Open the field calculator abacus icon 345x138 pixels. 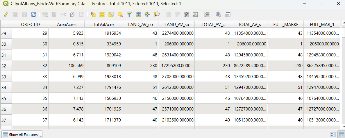coord(195,14)
